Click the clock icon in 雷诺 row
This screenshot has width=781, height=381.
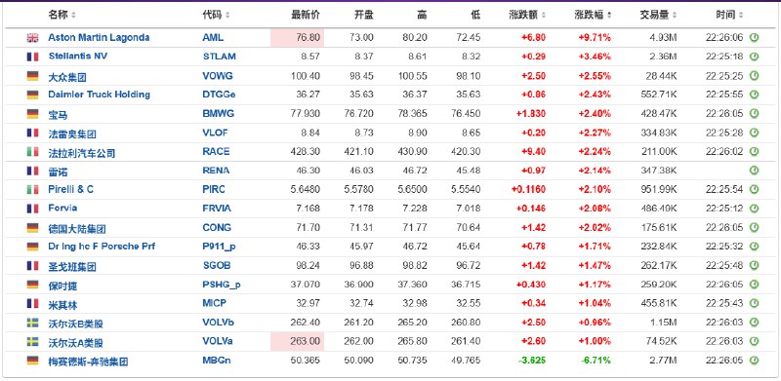(x=754, y=171)
